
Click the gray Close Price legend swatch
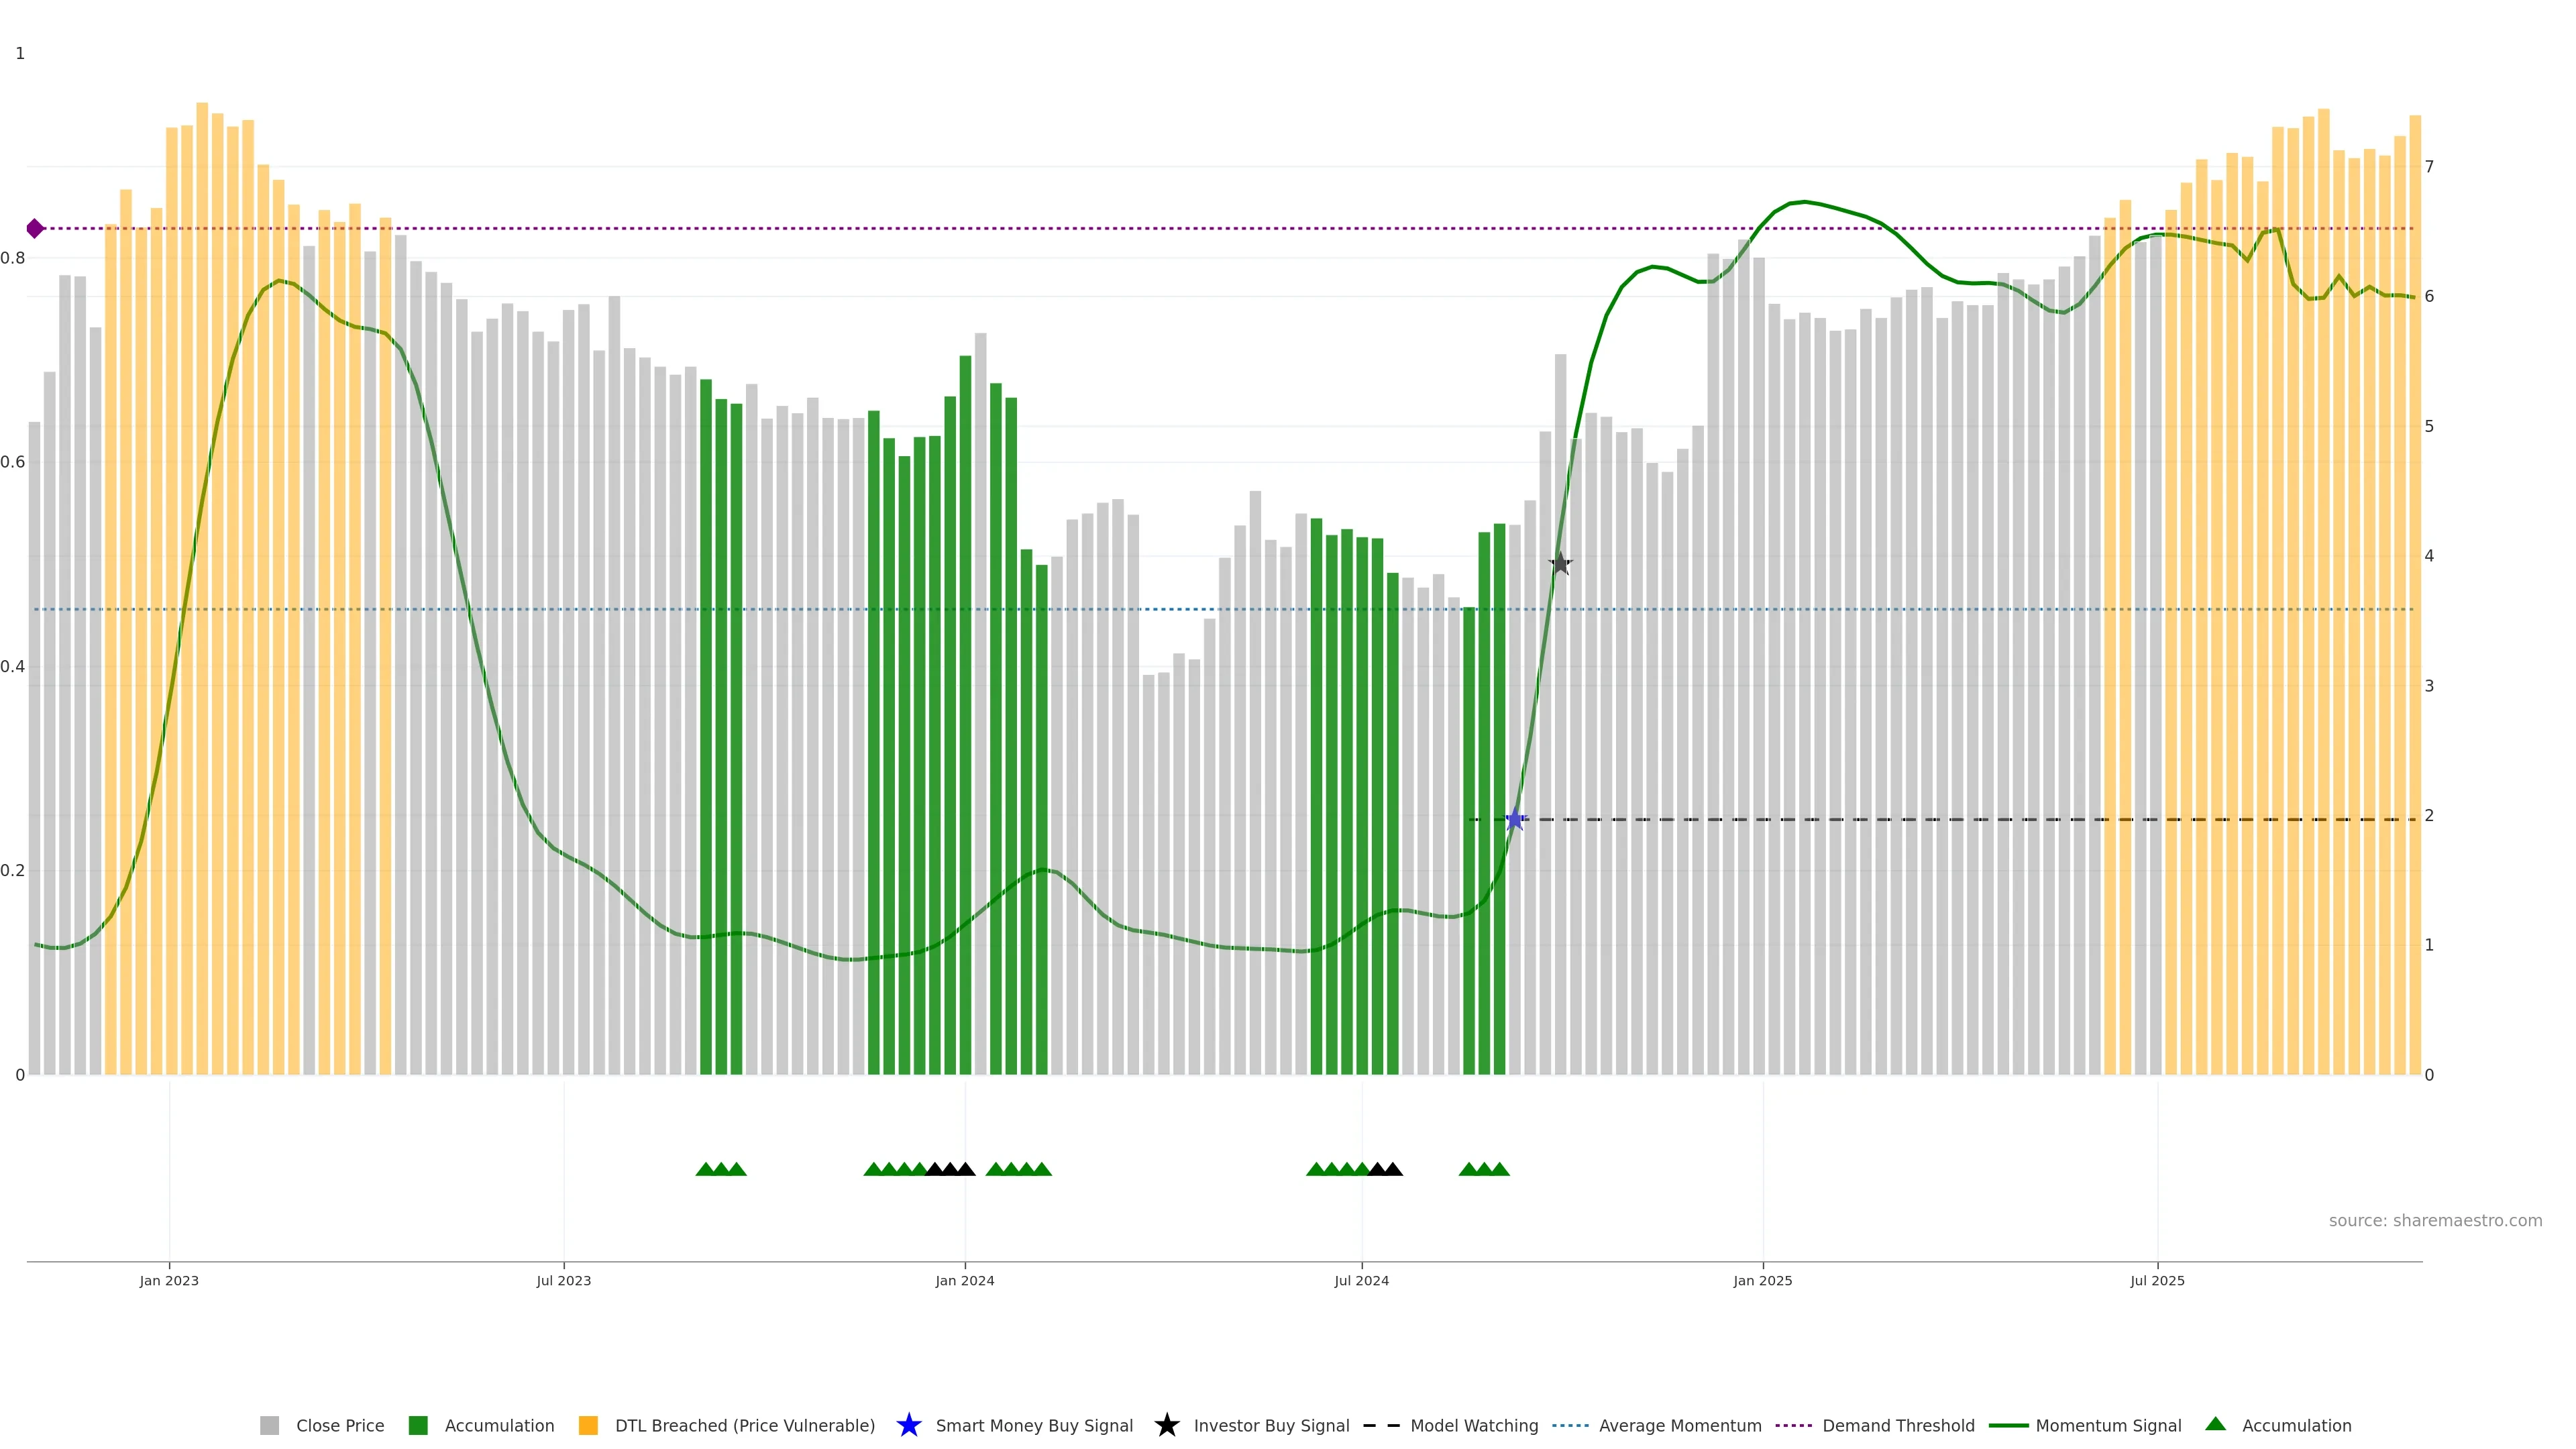(270, 1426)
